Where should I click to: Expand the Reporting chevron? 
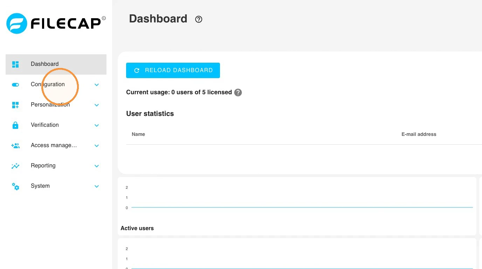[x=97, y=166]
